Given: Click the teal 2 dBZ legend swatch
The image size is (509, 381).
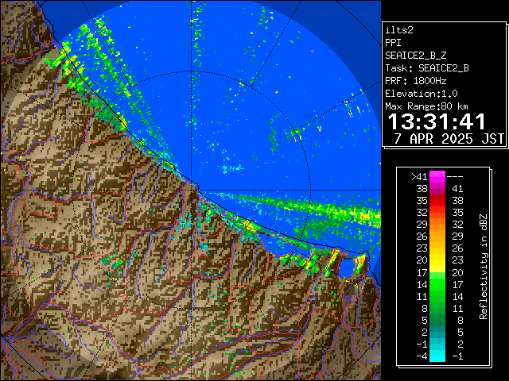Looking at the screenshot, I should point(437,332).
